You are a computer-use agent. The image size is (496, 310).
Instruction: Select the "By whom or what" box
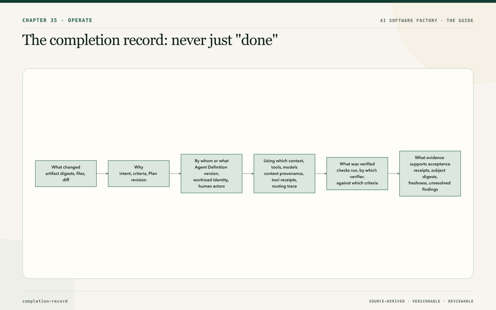point(211,174)
